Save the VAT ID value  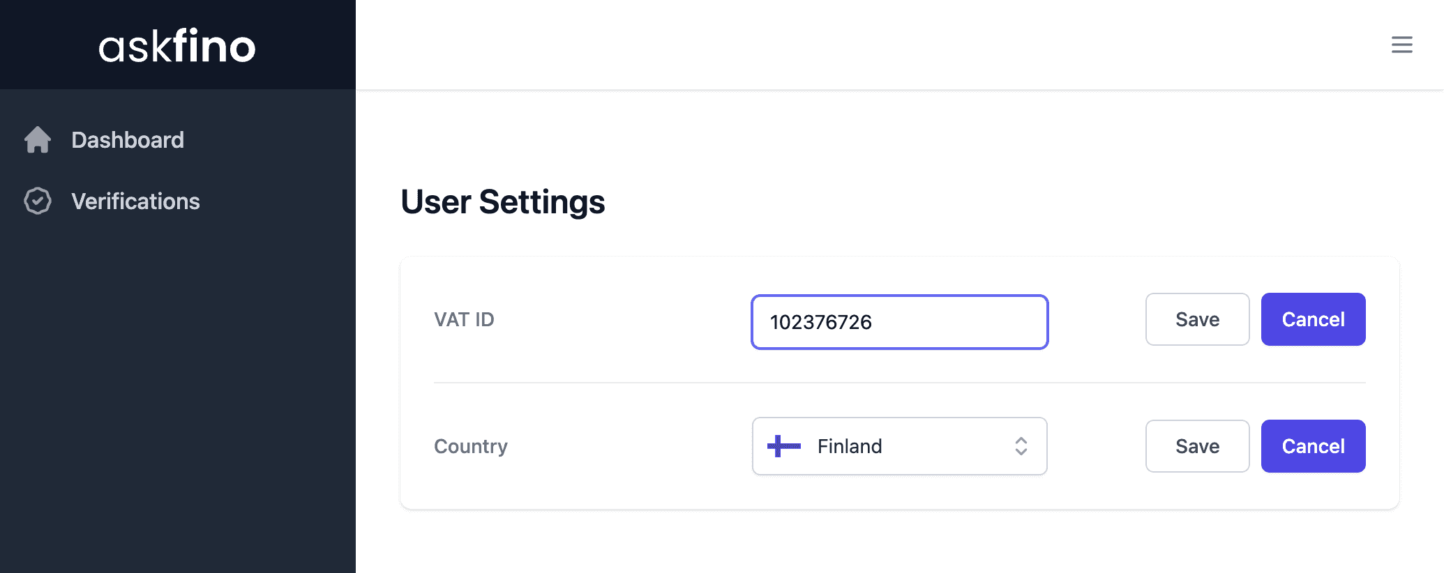pos(1197,319)
